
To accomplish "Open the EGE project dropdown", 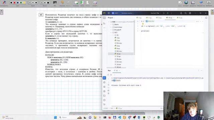I will 116,13.
